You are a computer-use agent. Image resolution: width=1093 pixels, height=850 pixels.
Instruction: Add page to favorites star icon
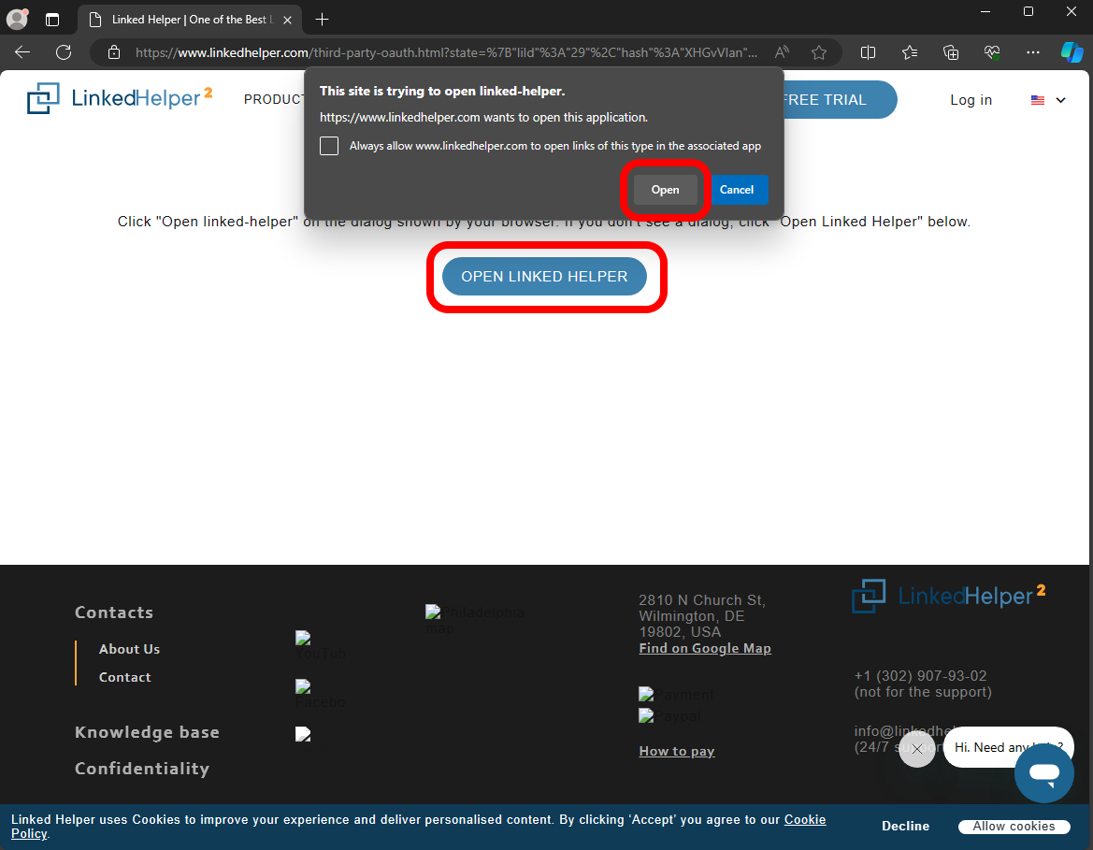coord(819,52)
